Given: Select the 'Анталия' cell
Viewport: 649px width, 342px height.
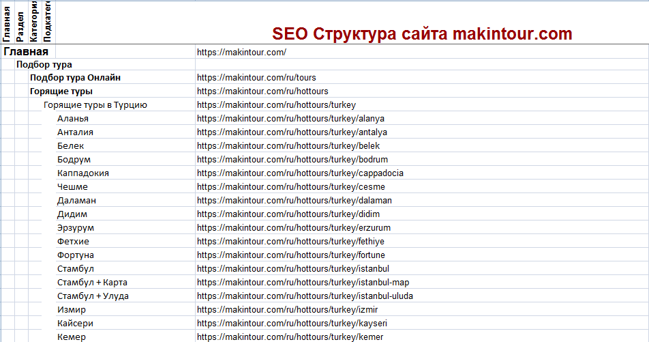Looking at the screenshot, I should pyautogui.click(x=76, y=132).
